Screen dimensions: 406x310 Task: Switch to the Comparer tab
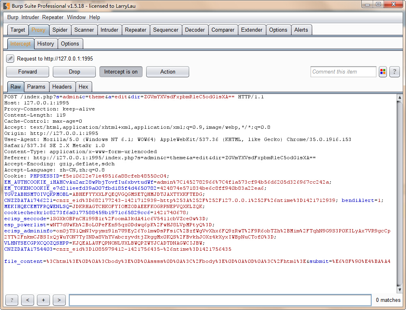click(223, 30)
